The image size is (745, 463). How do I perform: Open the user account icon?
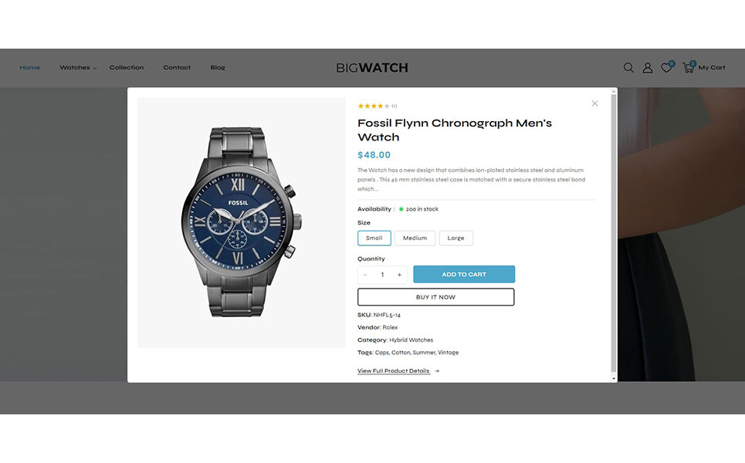coord(647,68)
